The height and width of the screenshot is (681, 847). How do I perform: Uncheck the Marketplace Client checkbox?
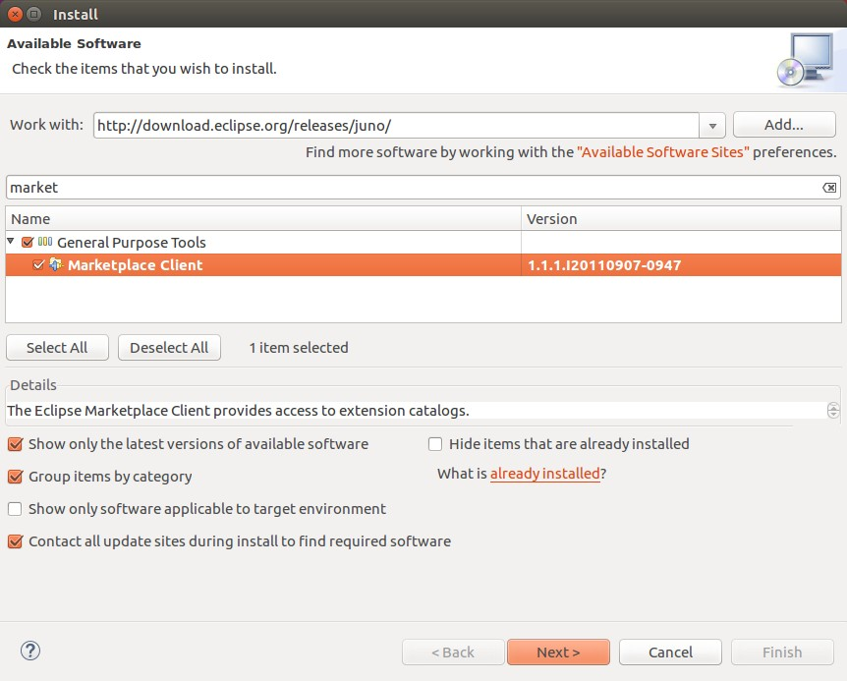pyautogui.click(x=38, y=264)
